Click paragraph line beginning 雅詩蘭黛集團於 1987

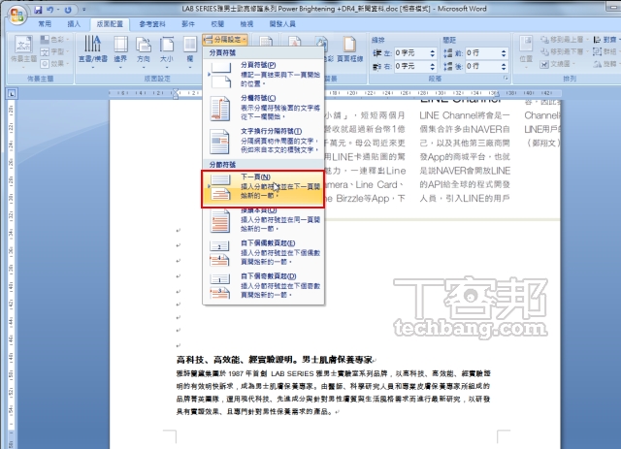pos(334,373)
